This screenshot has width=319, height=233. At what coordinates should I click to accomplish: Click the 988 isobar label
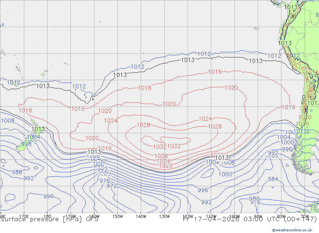(17, 172)
